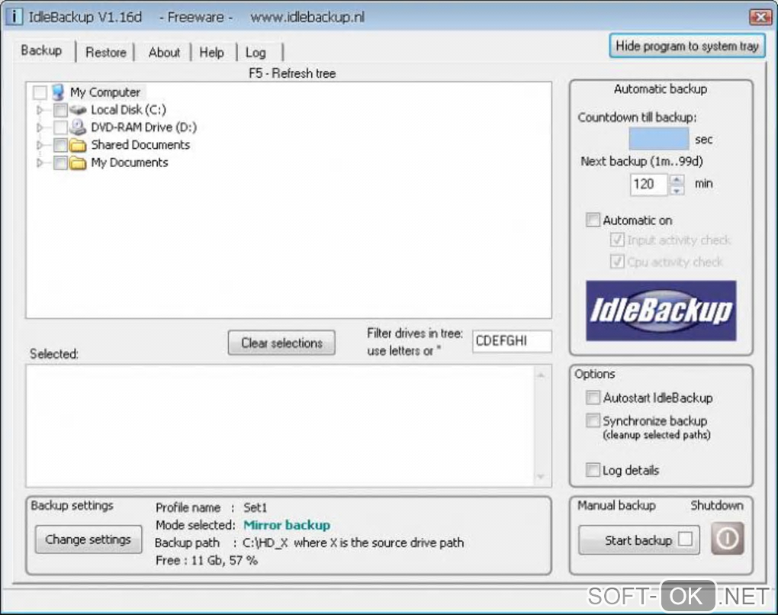The image size is (778, 615).
Task: Open the Log tab
Action: pyautogui.click(x=256, y=52)
